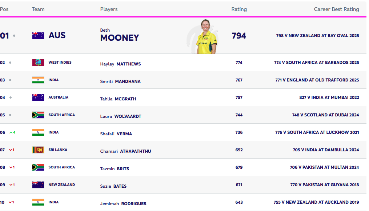Click the green up arrow for Verma
Screen dimensions: 369x211
[11, 132]
